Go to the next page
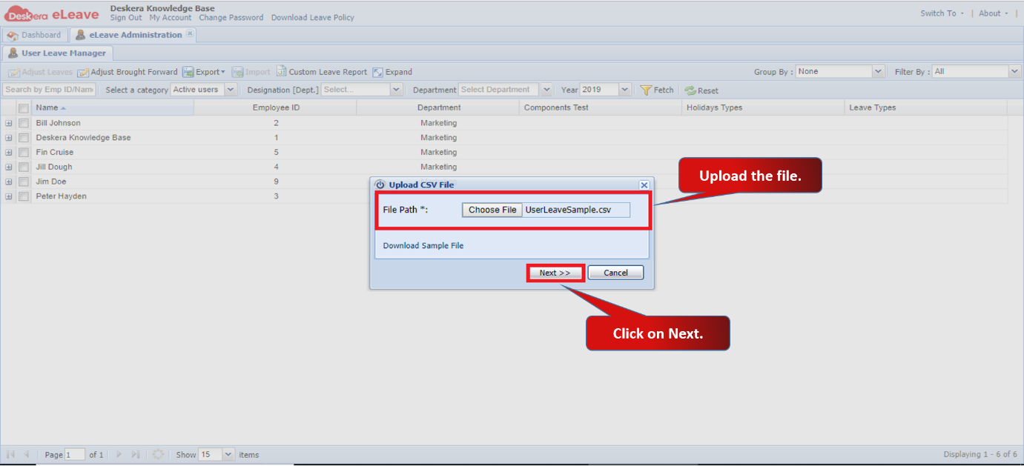The image size is (1024, 466). coord(119,454)
